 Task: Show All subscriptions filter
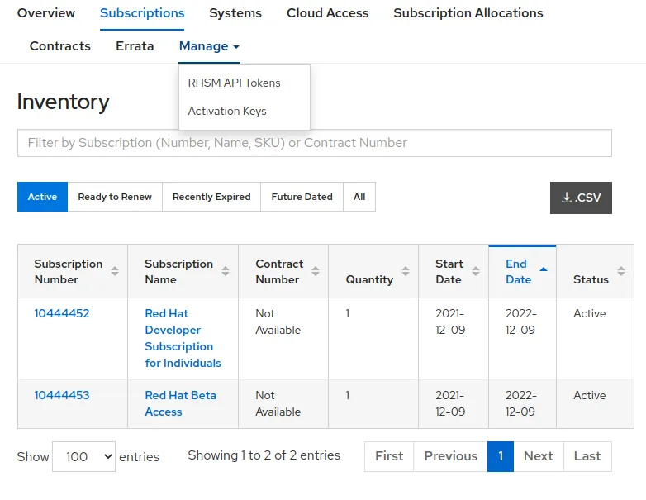click(359, 197)
